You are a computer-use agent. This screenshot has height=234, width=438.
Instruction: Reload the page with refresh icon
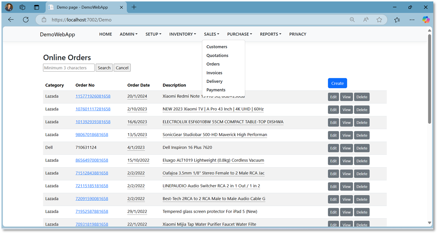tap(26, 20)
